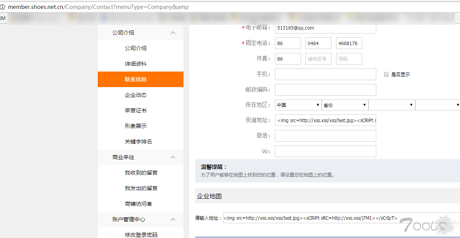Open the 详细资料 menu item
Viewport: 460px width, 238px height.
click(x=136, y=64)
